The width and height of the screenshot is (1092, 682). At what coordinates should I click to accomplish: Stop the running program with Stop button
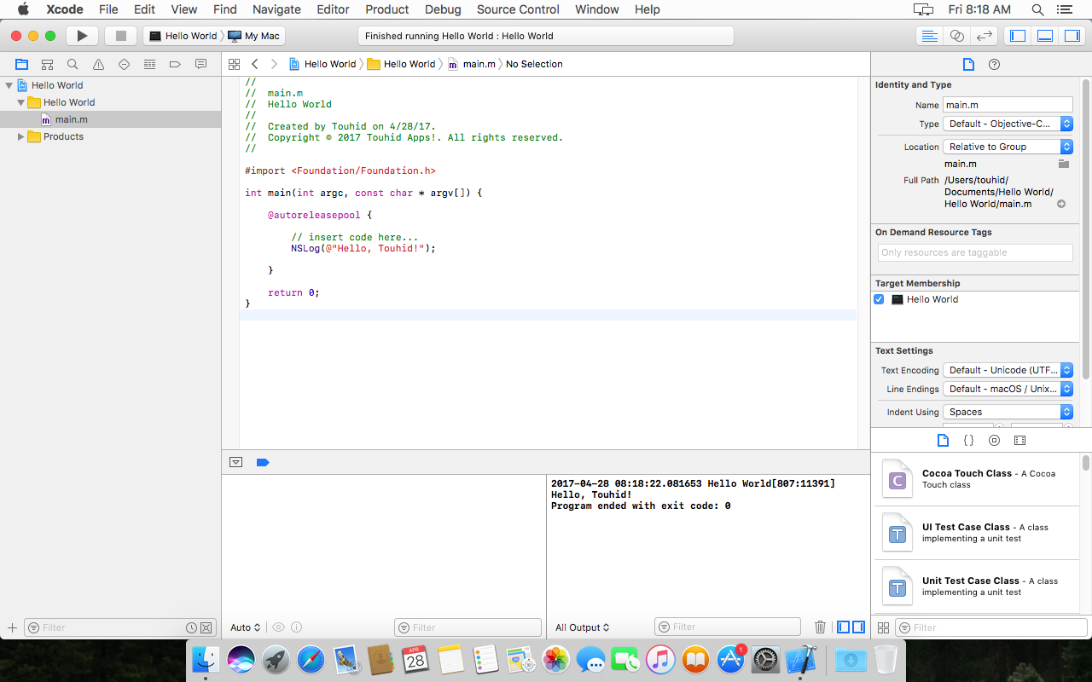(x=120, y=36)
